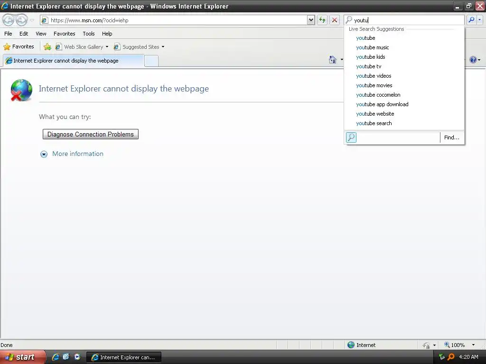Viewport: 486px width, 364px height.
Task: Launch Internet Explorer from Quick Launch
Action: [56, 357]
